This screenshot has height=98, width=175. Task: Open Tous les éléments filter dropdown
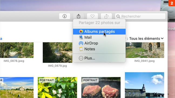coord(146,38)
